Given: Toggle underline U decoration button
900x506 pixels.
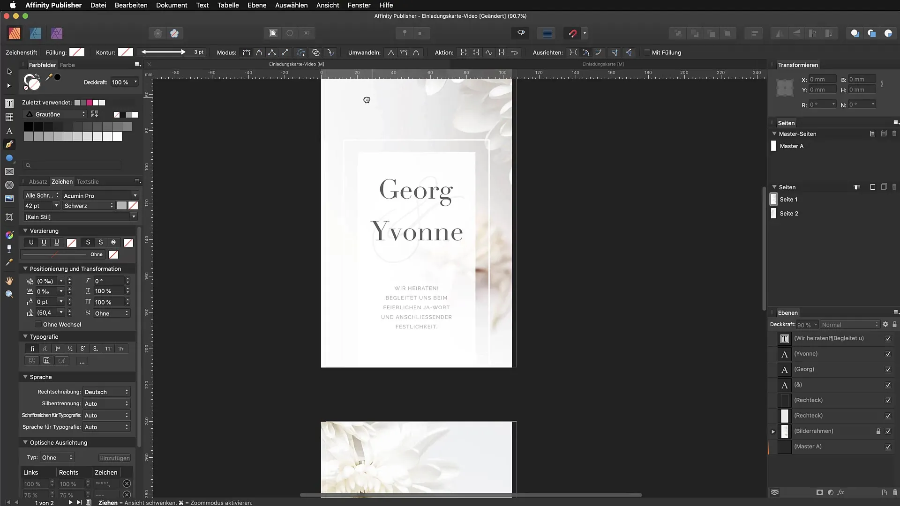Looking at the screenshot, I should (31, 242).
